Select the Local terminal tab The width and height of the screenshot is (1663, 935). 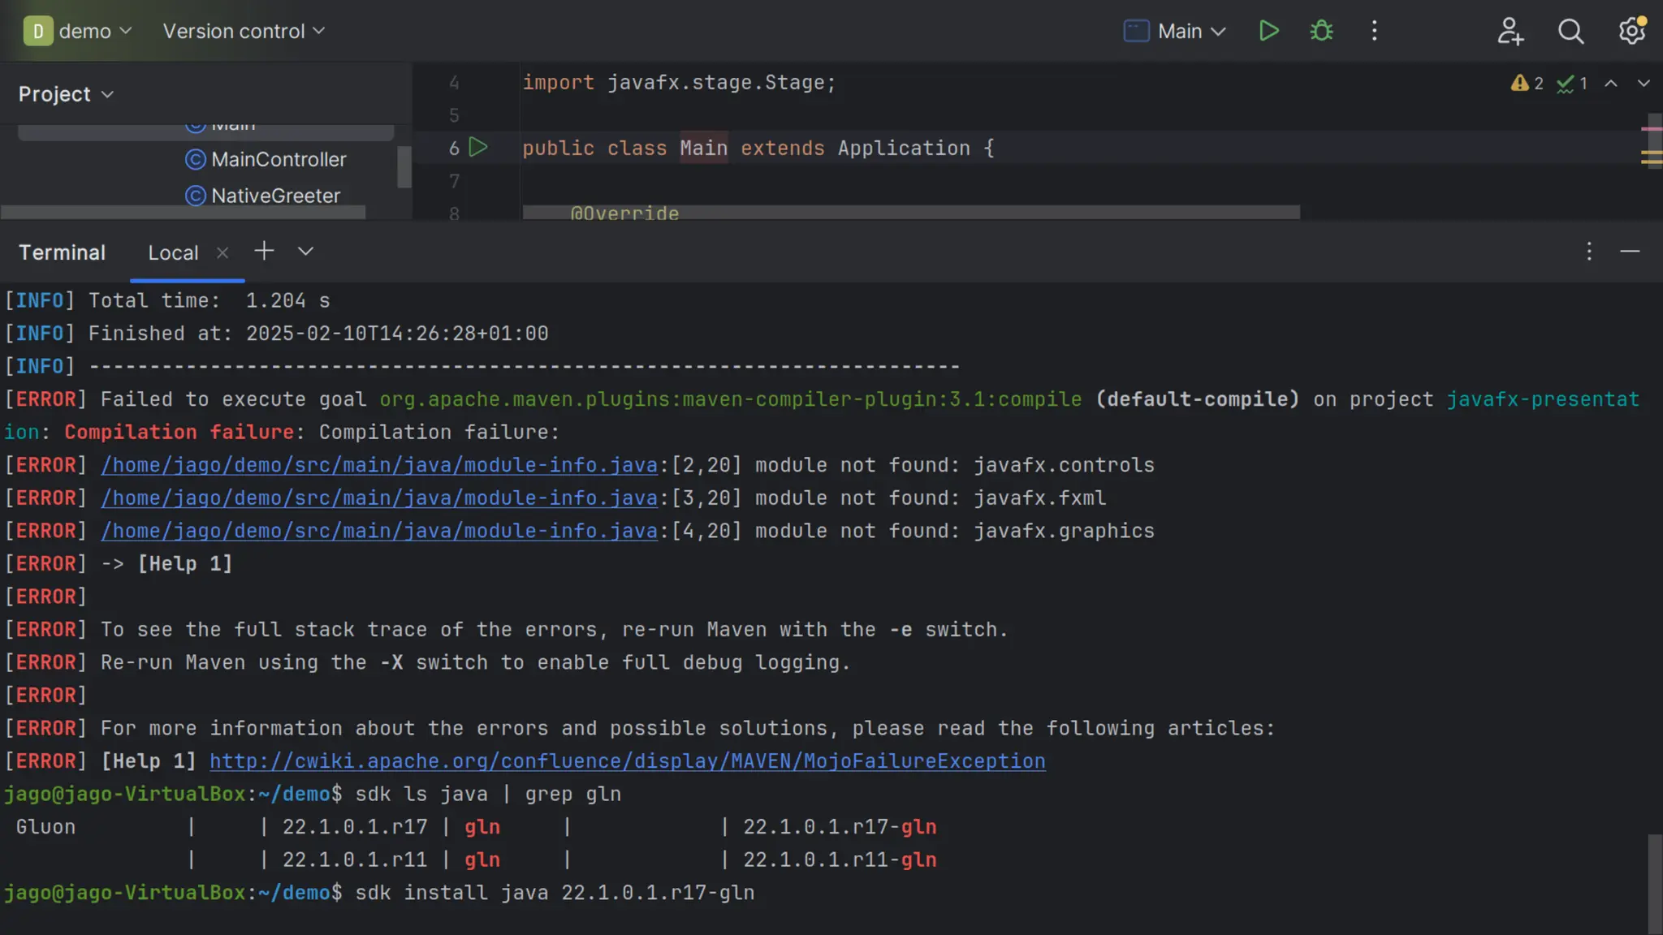[173, 252]
